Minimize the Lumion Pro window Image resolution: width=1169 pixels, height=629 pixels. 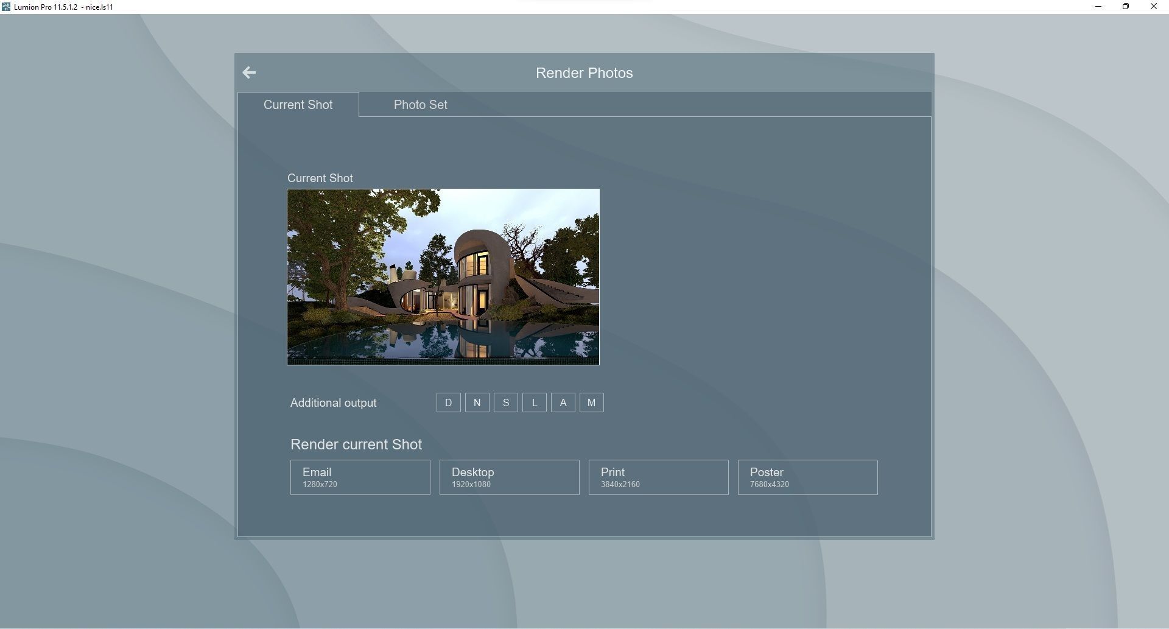1098,7
